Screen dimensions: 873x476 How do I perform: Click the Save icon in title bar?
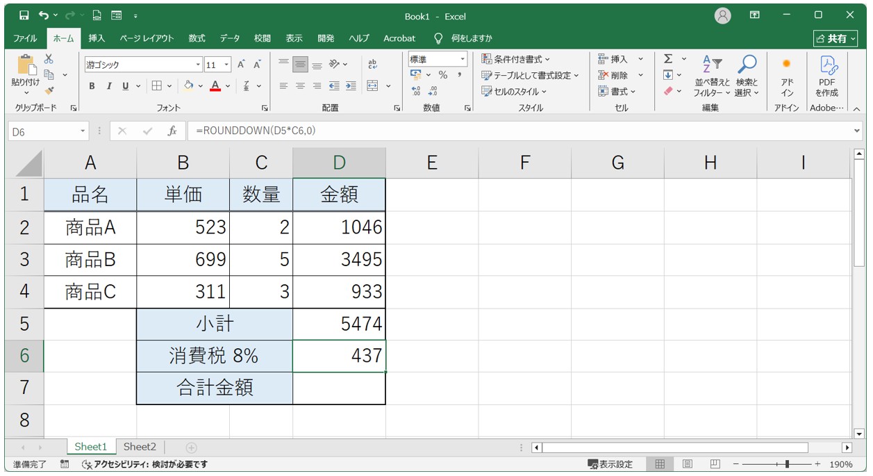pyautogui.click(x=24, y=15)
